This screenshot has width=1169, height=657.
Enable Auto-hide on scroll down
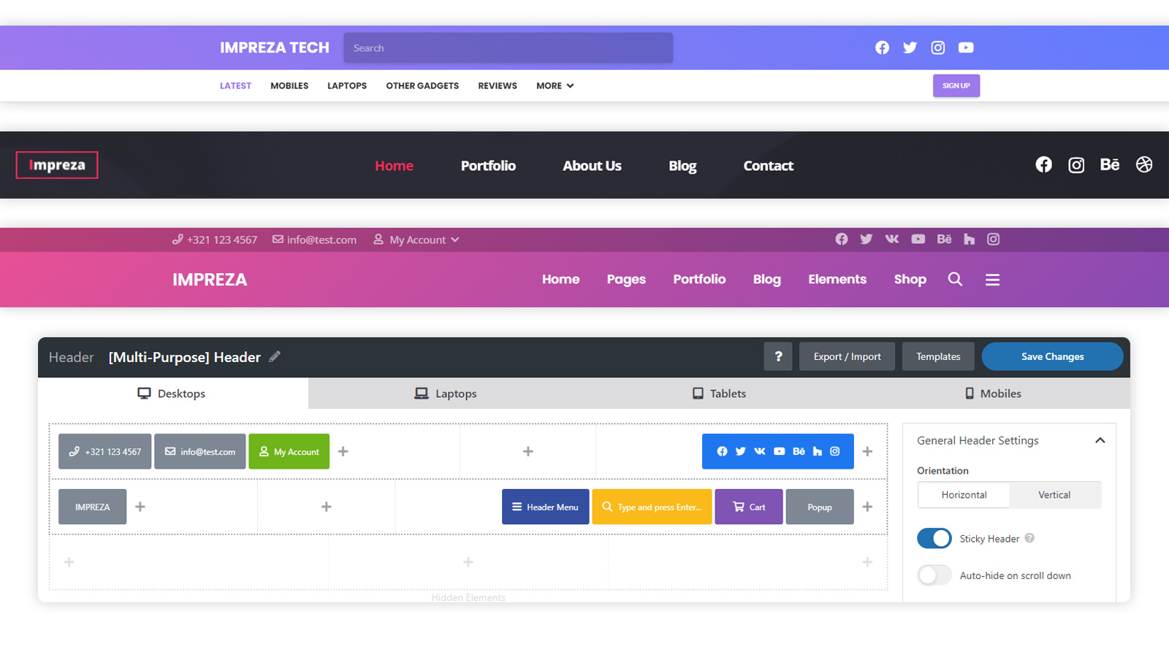pos(934,575)
